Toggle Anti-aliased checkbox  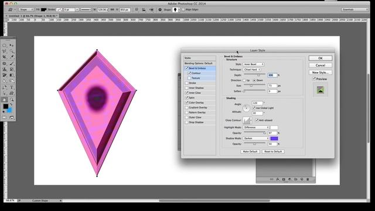tap(257, 120)
